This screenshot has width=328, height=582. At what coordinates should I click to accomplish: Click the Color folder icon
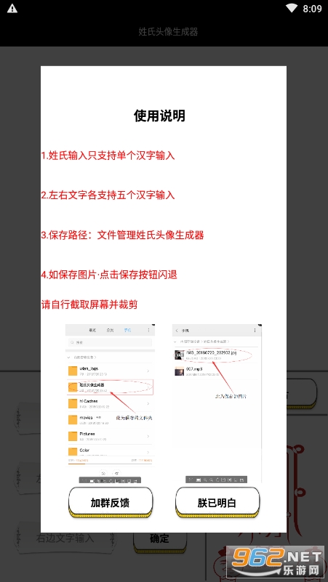coord(73,452)
